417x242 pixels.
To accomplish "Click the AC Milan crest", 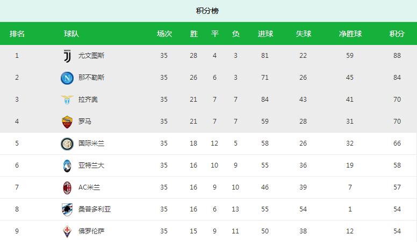I will click(x=67, y=187).
